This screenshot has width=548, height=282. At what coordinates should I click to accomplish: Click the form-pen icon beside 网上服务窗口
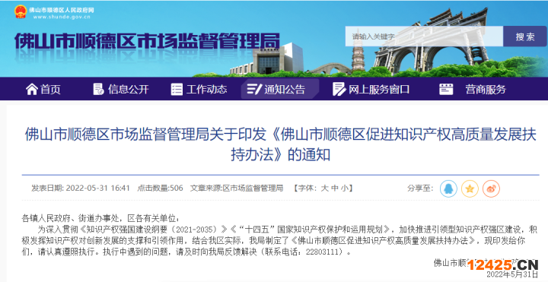(339, 90)
